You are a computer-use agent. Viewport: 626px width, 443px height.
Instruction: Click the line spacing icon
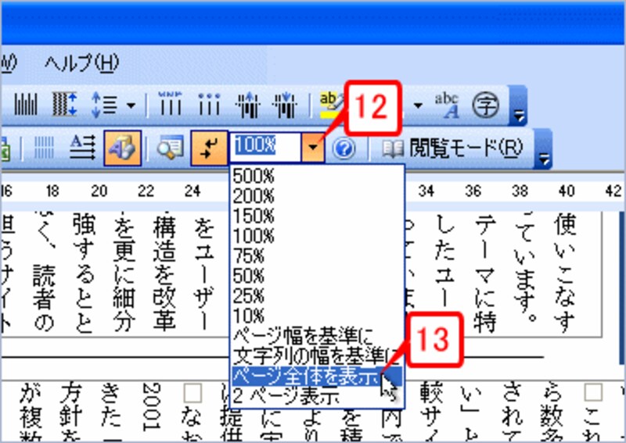[x=105, y=105]
